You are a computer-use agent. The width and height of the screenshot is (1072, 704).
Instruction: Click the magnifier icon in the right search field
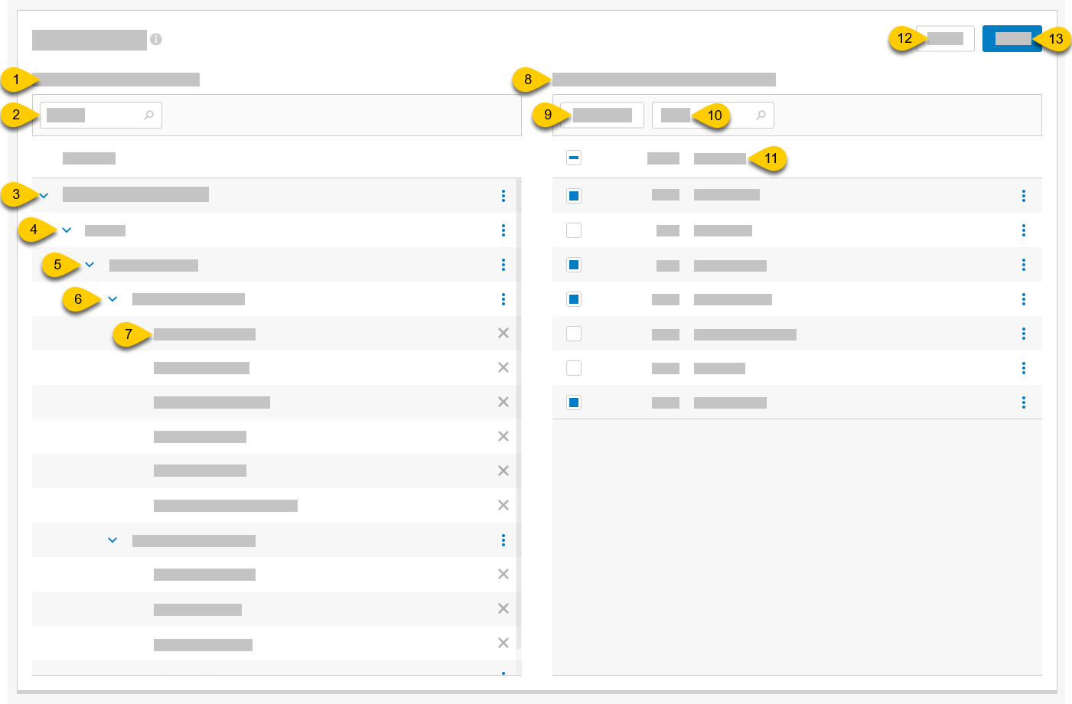761,115
